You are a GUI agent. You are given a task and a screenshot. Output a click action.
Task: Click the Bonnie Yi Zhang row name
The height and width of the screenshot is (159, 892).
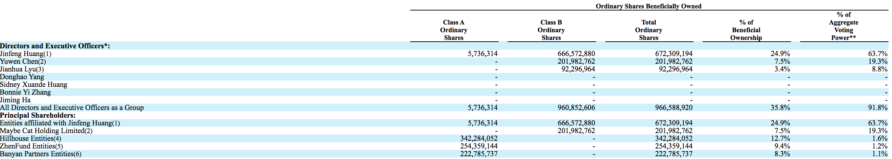[25, 92]
